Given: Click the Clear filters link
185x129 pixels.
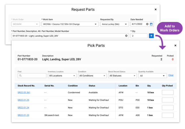Looking at the screenshot, I should click(171, 75).
